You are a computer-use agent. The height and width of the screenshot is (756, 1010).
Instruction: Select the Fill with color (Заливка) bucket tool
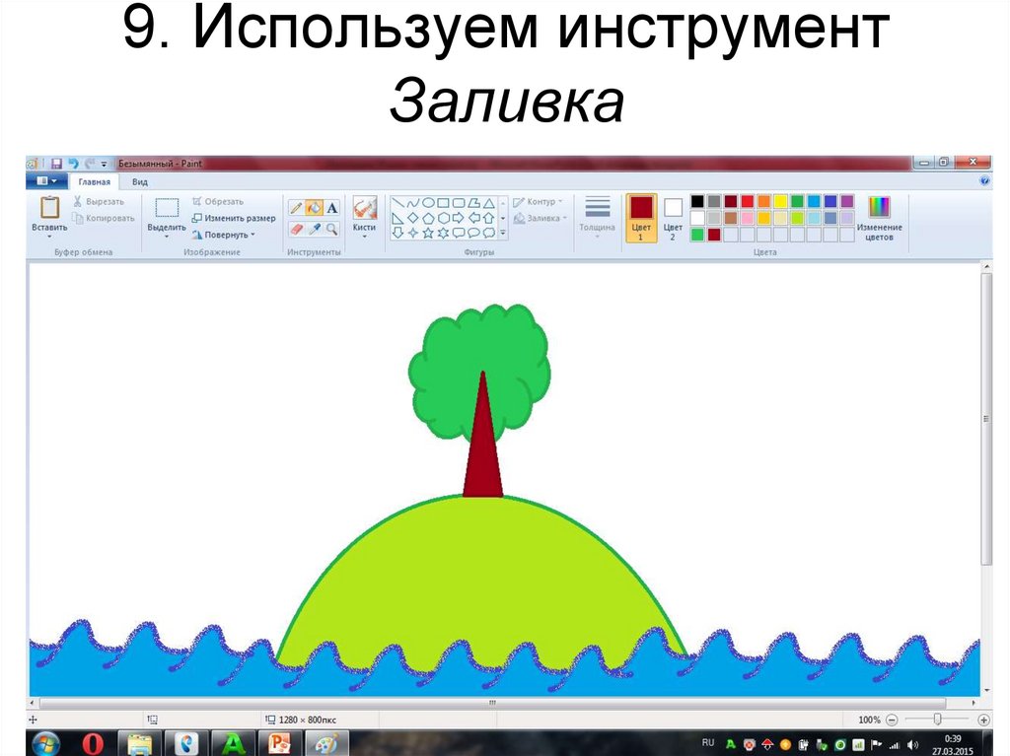point(314,207)
